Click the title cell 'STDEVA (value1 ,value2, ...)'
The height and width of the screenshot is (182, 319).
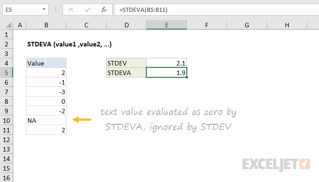(x=69, y=44)
